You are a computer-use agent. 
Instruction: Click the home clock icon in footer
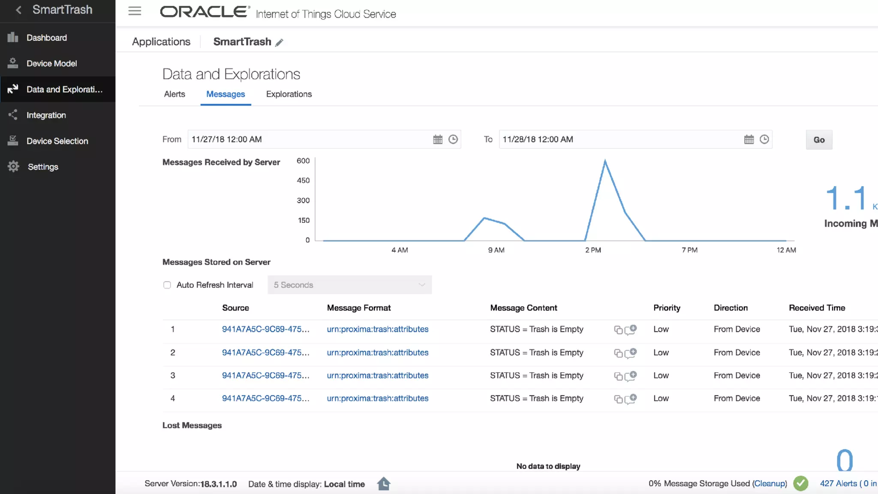(383, 484)
